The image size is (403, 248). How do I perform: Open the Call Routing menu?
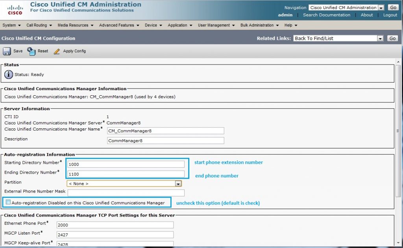[39, 25]
